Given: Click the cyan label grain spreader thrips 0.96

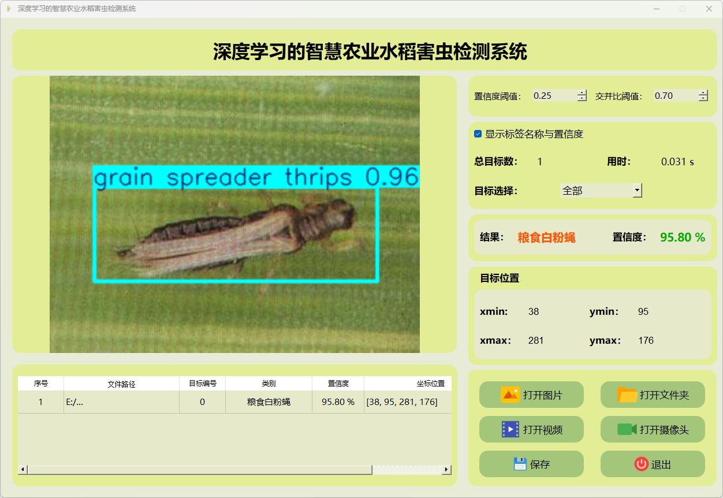Looking at the screenshot, I should pos(256,177).
